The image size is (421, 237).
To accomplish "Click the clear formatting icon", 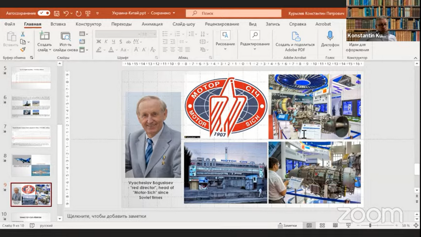I will tap(153, 50).
